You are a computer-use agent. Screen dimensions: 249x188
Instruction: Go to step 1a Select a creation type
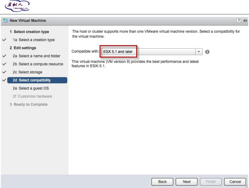pyautogui.click(x=34, y=40)
